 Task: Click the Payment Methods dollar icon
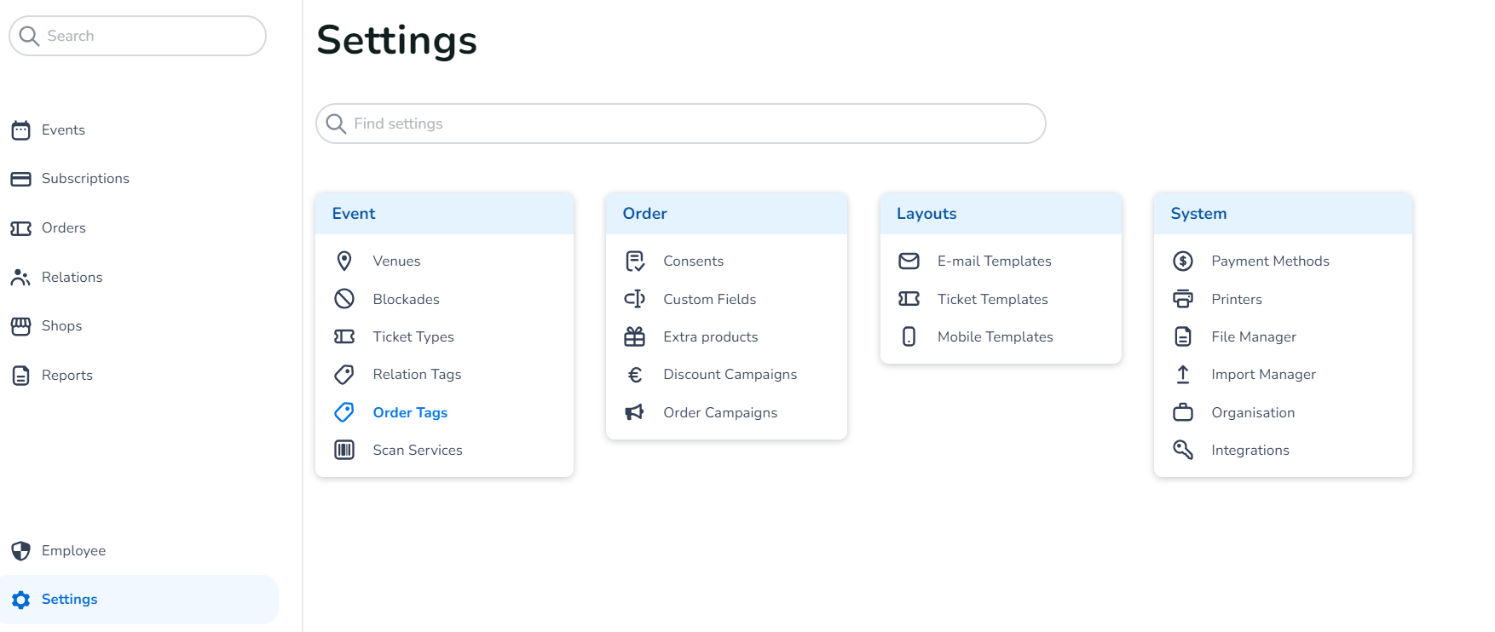(1183, 261)
